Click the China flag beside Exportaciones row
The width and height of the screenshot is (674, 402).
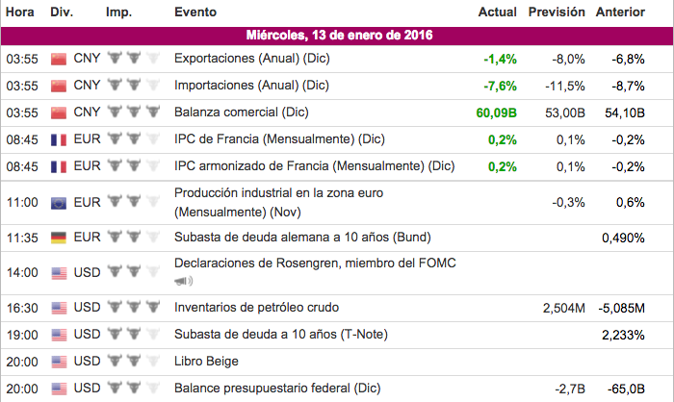point(58,59)
